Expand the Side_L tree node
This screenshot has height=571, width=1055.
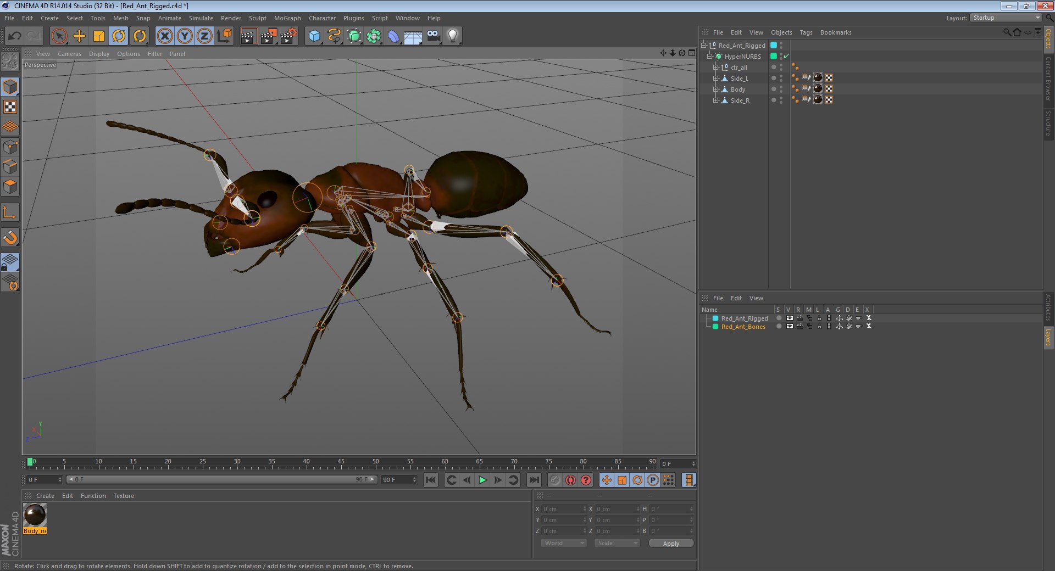pos(716,79)
